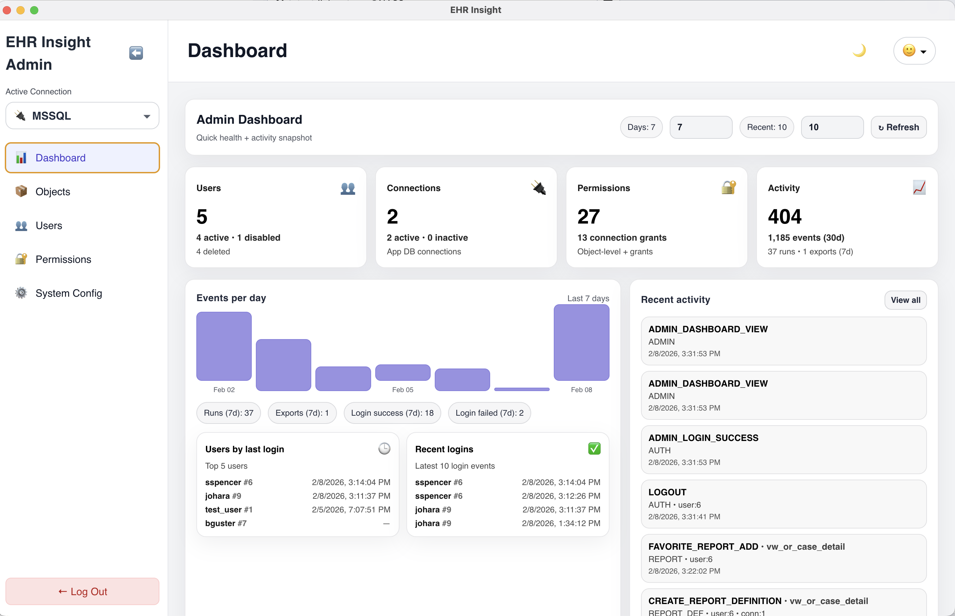Click Log Out at the bottom left
Screen dimensions: 955x616
tap(82, 591)
